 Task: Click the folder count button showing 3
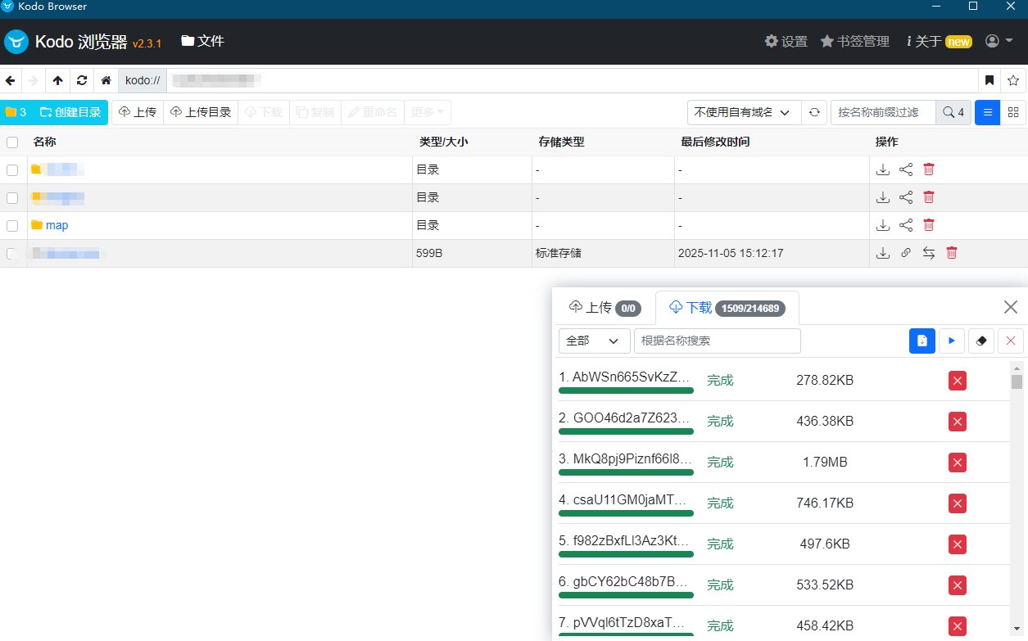[16, 112]
